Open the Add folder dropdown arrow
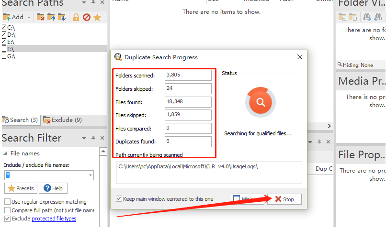Screen dimensions: 386x230 pos(29,17)
